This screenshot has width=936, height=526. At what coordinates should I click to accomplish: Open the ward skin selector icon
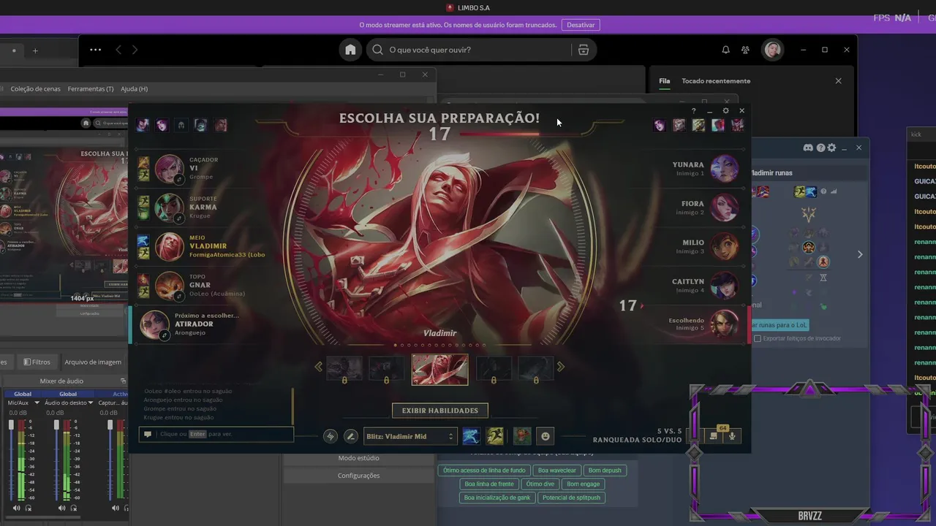pos(521,436)
